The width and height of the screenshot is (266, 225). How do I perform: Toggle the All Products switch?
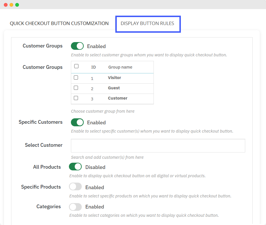point(75,167)
